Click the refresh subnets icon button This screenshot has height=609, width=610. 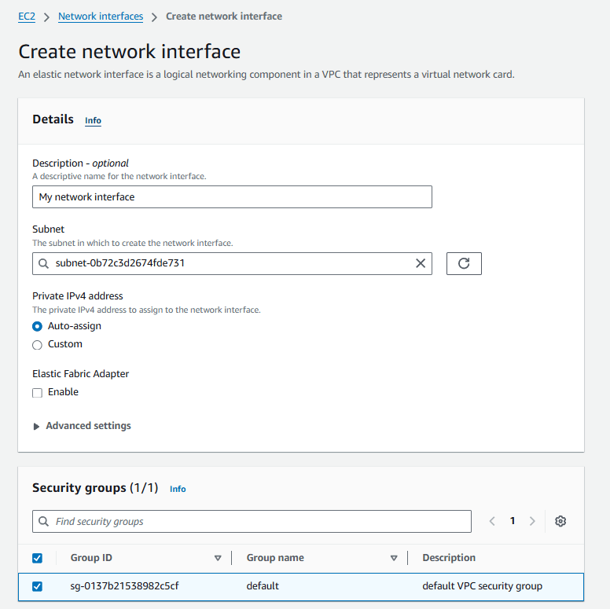(x=464, y=263)
